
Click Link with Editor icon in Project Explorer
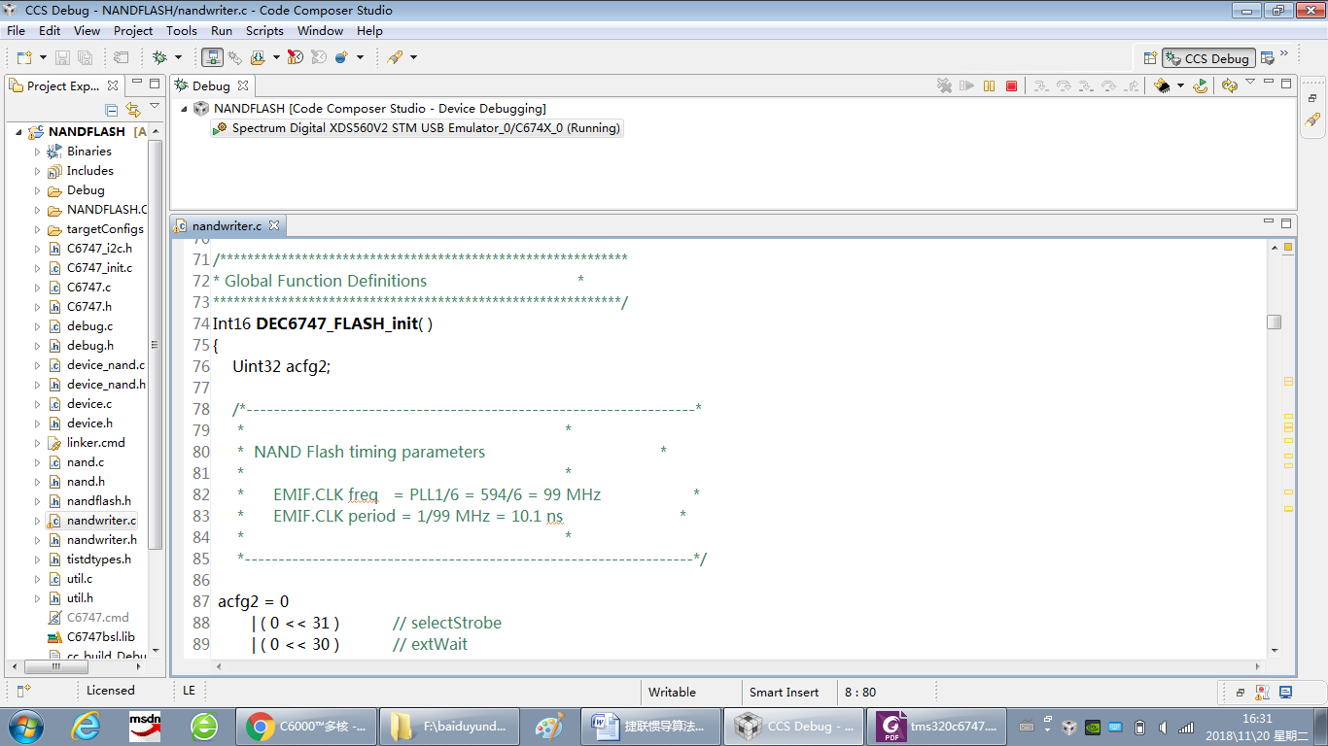(x=133, y=110)
